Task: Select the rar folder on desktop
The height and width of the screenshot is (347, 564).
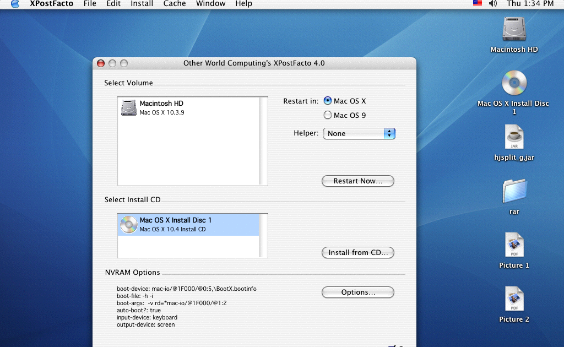Action: [515, 191]
